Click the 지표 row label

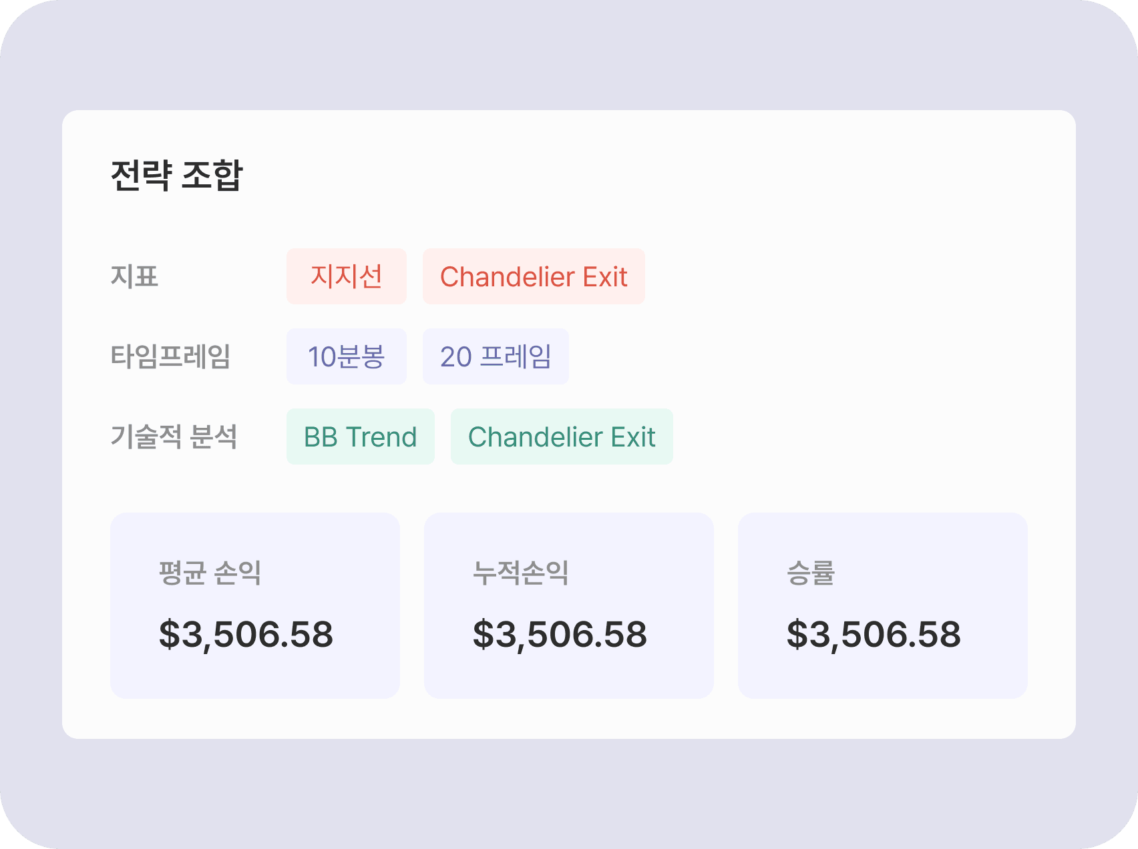pos(134,276)
